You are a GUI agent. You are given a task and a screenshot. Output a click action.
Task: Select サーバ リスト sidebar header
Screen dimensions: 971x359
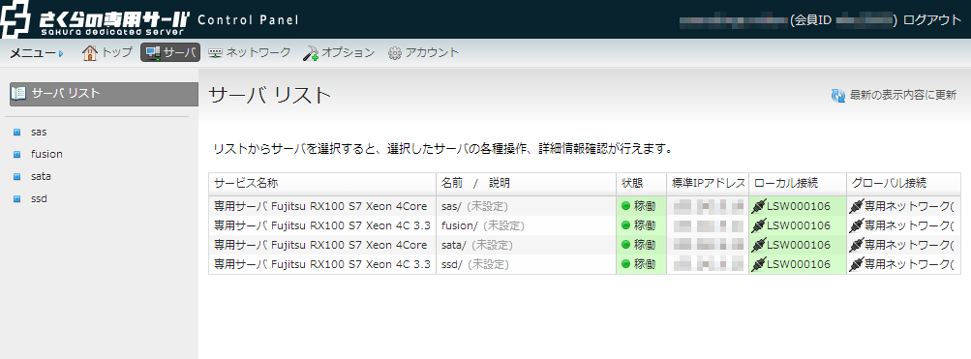[x=104, y=94]
